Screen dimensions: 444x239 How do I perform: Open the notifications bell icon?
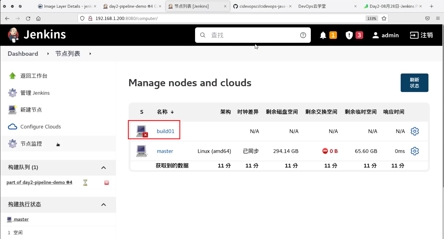(x=323, y=35)
